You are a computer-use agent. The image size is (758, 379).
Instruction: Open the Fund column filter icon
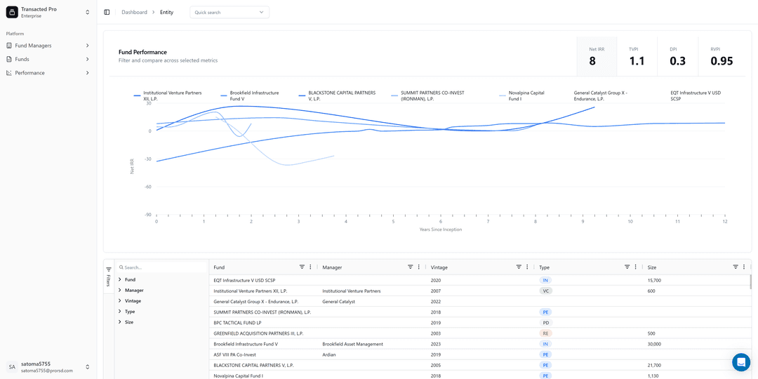point(302,267)
